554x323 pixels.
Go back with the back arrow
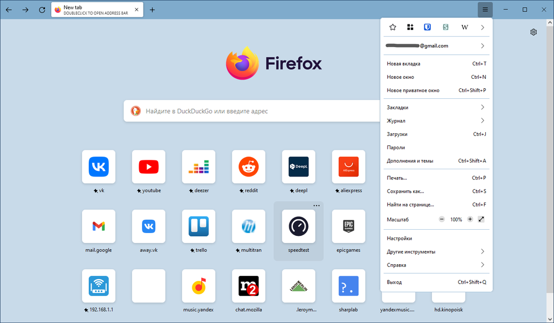9,9
